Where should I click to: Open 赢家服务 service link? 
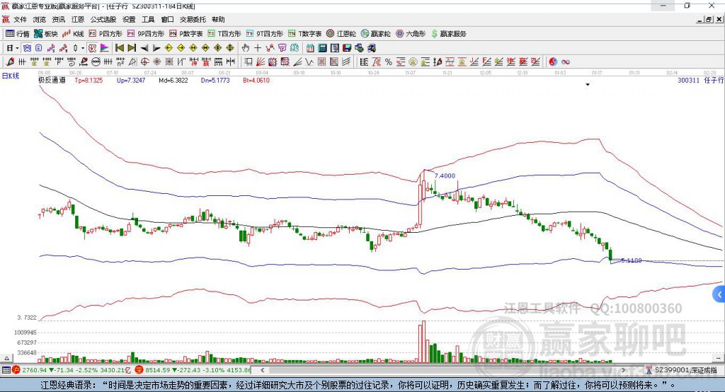(x=448, y=34)
